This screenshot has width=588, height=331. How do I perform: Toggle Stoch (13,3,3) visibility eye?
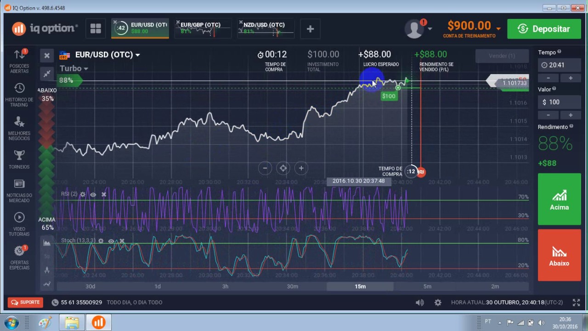(x=111, y=241)
